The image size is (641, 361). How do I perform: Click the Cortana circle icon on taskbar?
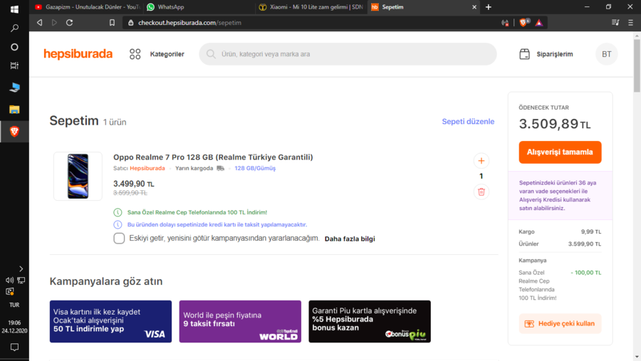click(x=14, y=47)
